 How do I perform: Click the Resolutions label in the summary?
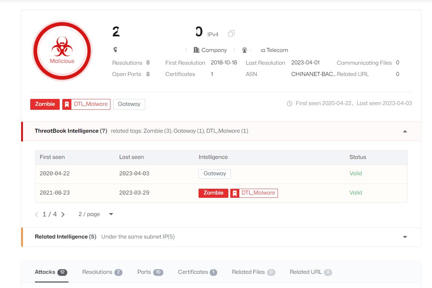point(127,63)
